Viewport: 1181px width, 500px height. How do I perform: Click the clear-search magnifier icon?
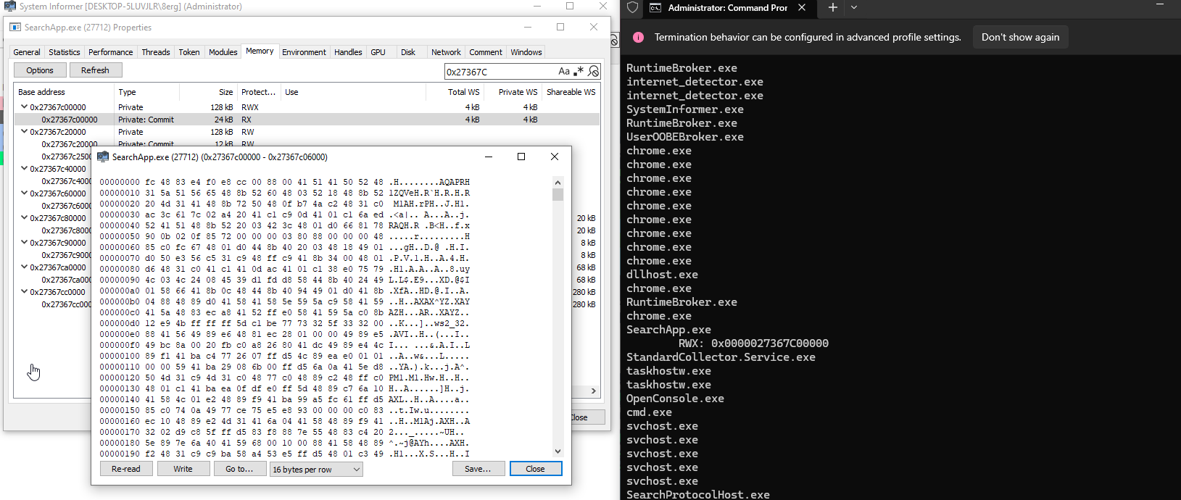click(594, 71)
